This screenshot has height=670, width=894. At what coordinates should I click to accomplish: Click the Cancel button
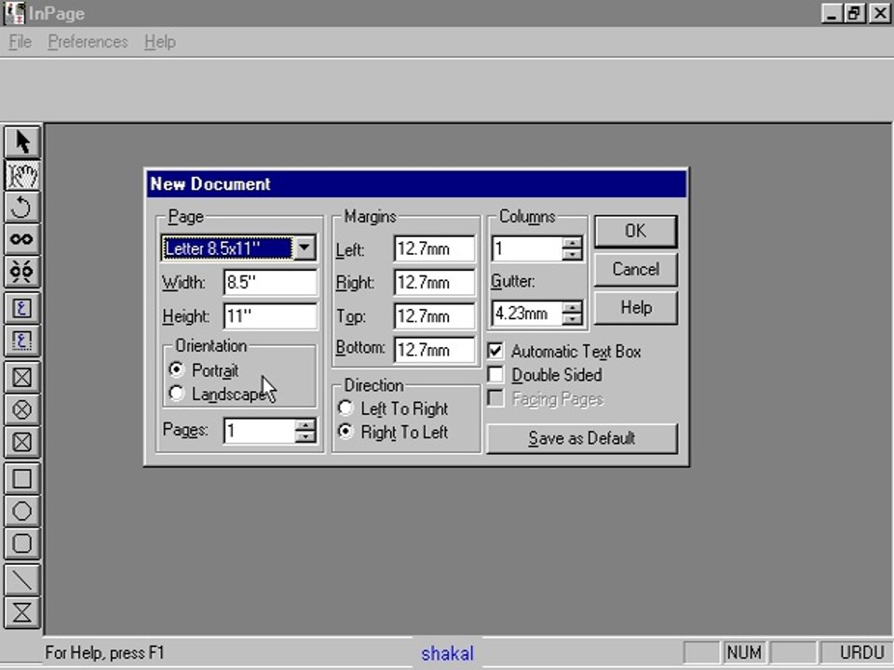pos(636,270)
